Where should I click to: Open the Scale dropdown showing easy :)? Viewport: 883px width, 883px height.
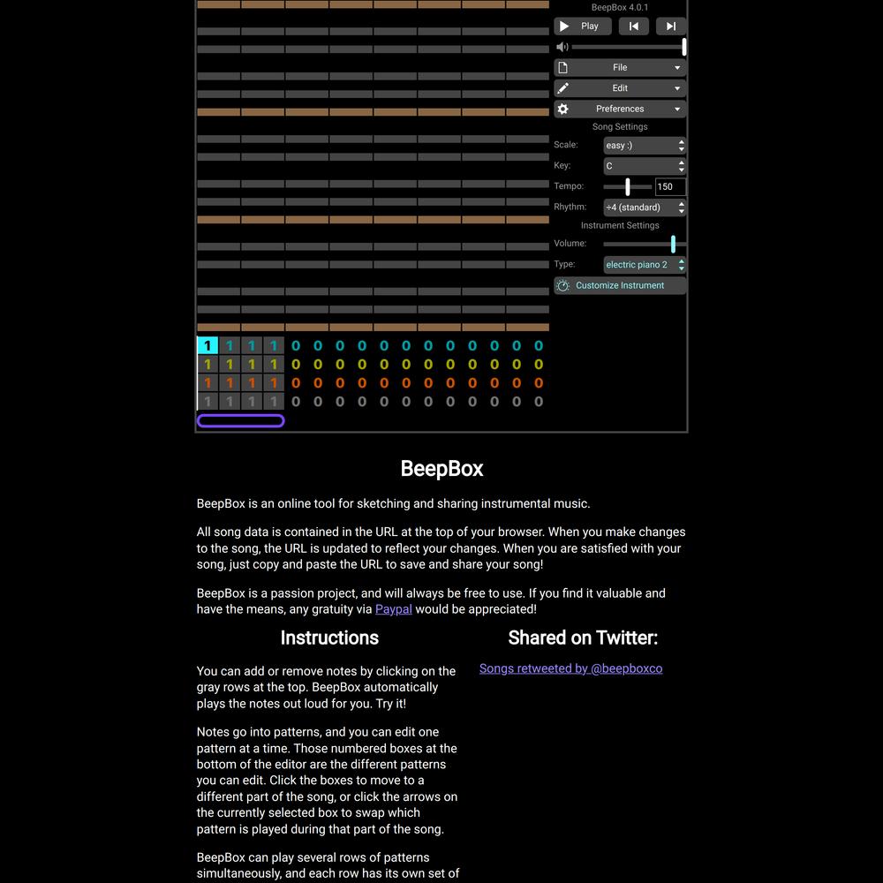645,146
